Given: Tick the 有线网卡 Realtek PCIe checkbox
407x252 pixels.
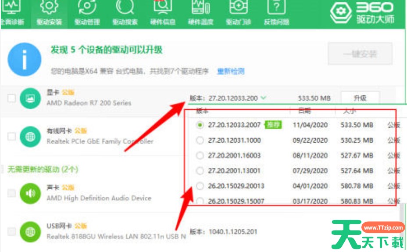Looking at the screenshot, I should click(11, 137).
